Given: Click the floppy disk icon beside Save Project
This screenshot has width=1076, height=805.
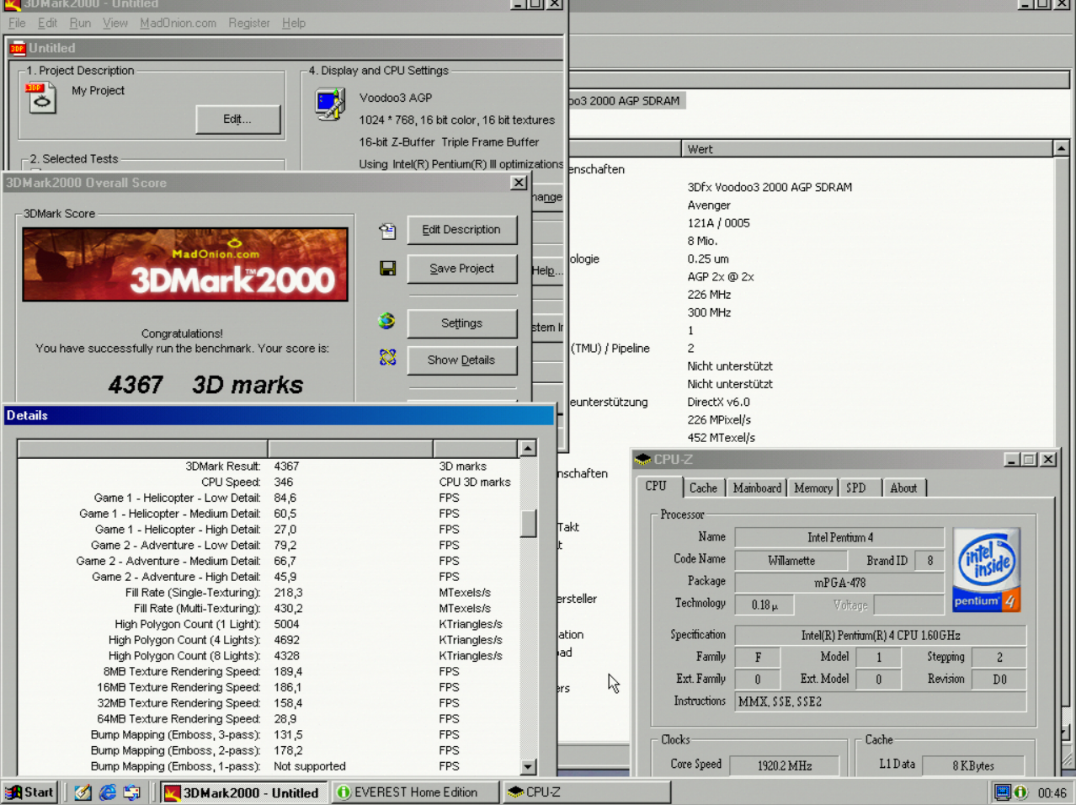Looking at the screenshot, I should coord(387,269).
